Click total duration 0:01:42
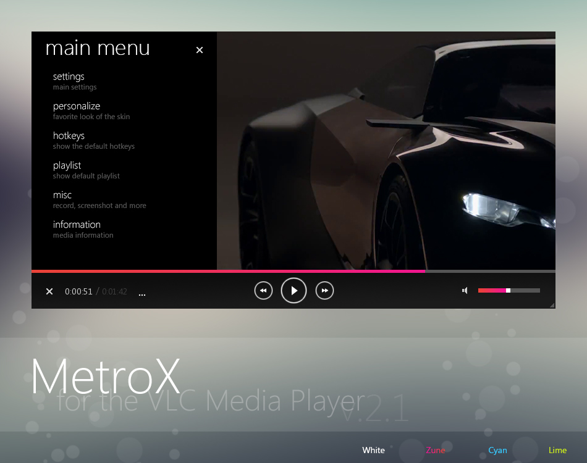587x463 pixels. coord(114,291)
